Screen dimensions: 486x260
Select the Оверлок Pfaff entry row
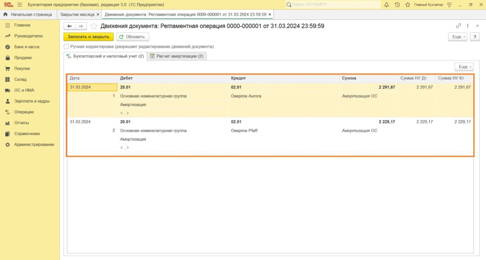tap(244, 130)
